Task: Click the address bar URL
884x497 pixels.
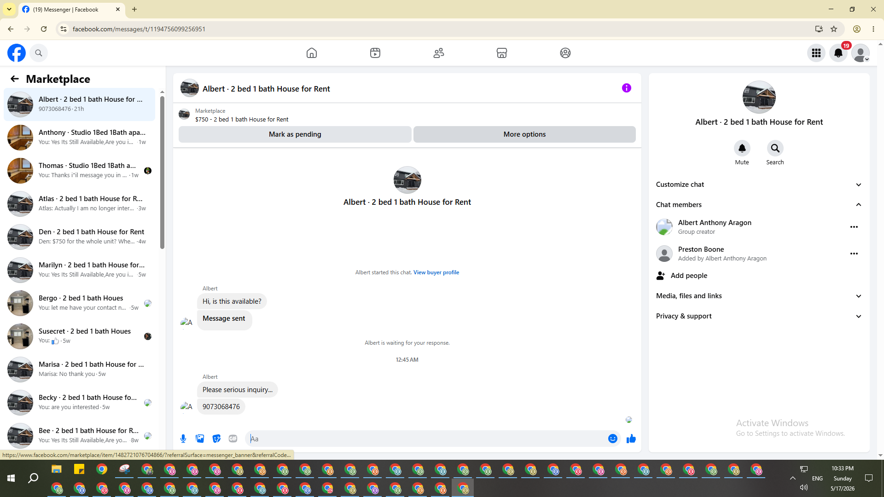Action: click(x=139, y=29)
